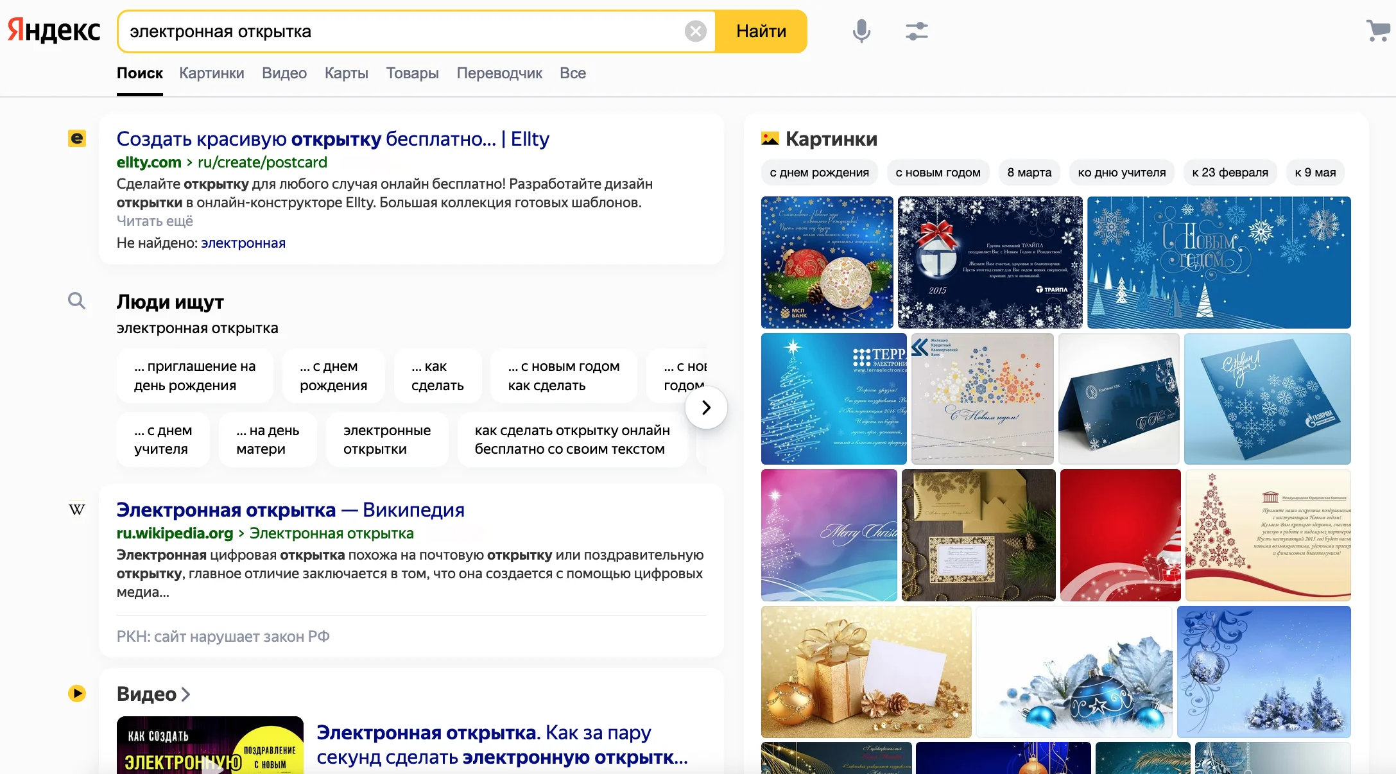The width and height of the screenshot is (1396, 774).
Task: Open the Видео section via its chevron
Action: 185,694
